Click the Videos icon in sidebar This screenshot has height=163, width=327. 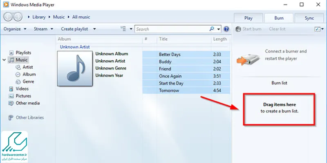(11, 89)
